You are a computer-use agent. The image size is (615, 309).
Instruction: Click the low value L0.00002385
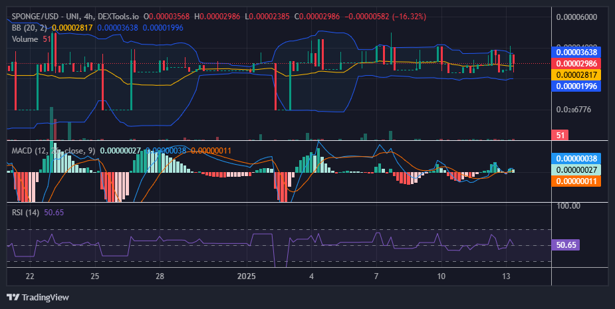coord(267,17)
